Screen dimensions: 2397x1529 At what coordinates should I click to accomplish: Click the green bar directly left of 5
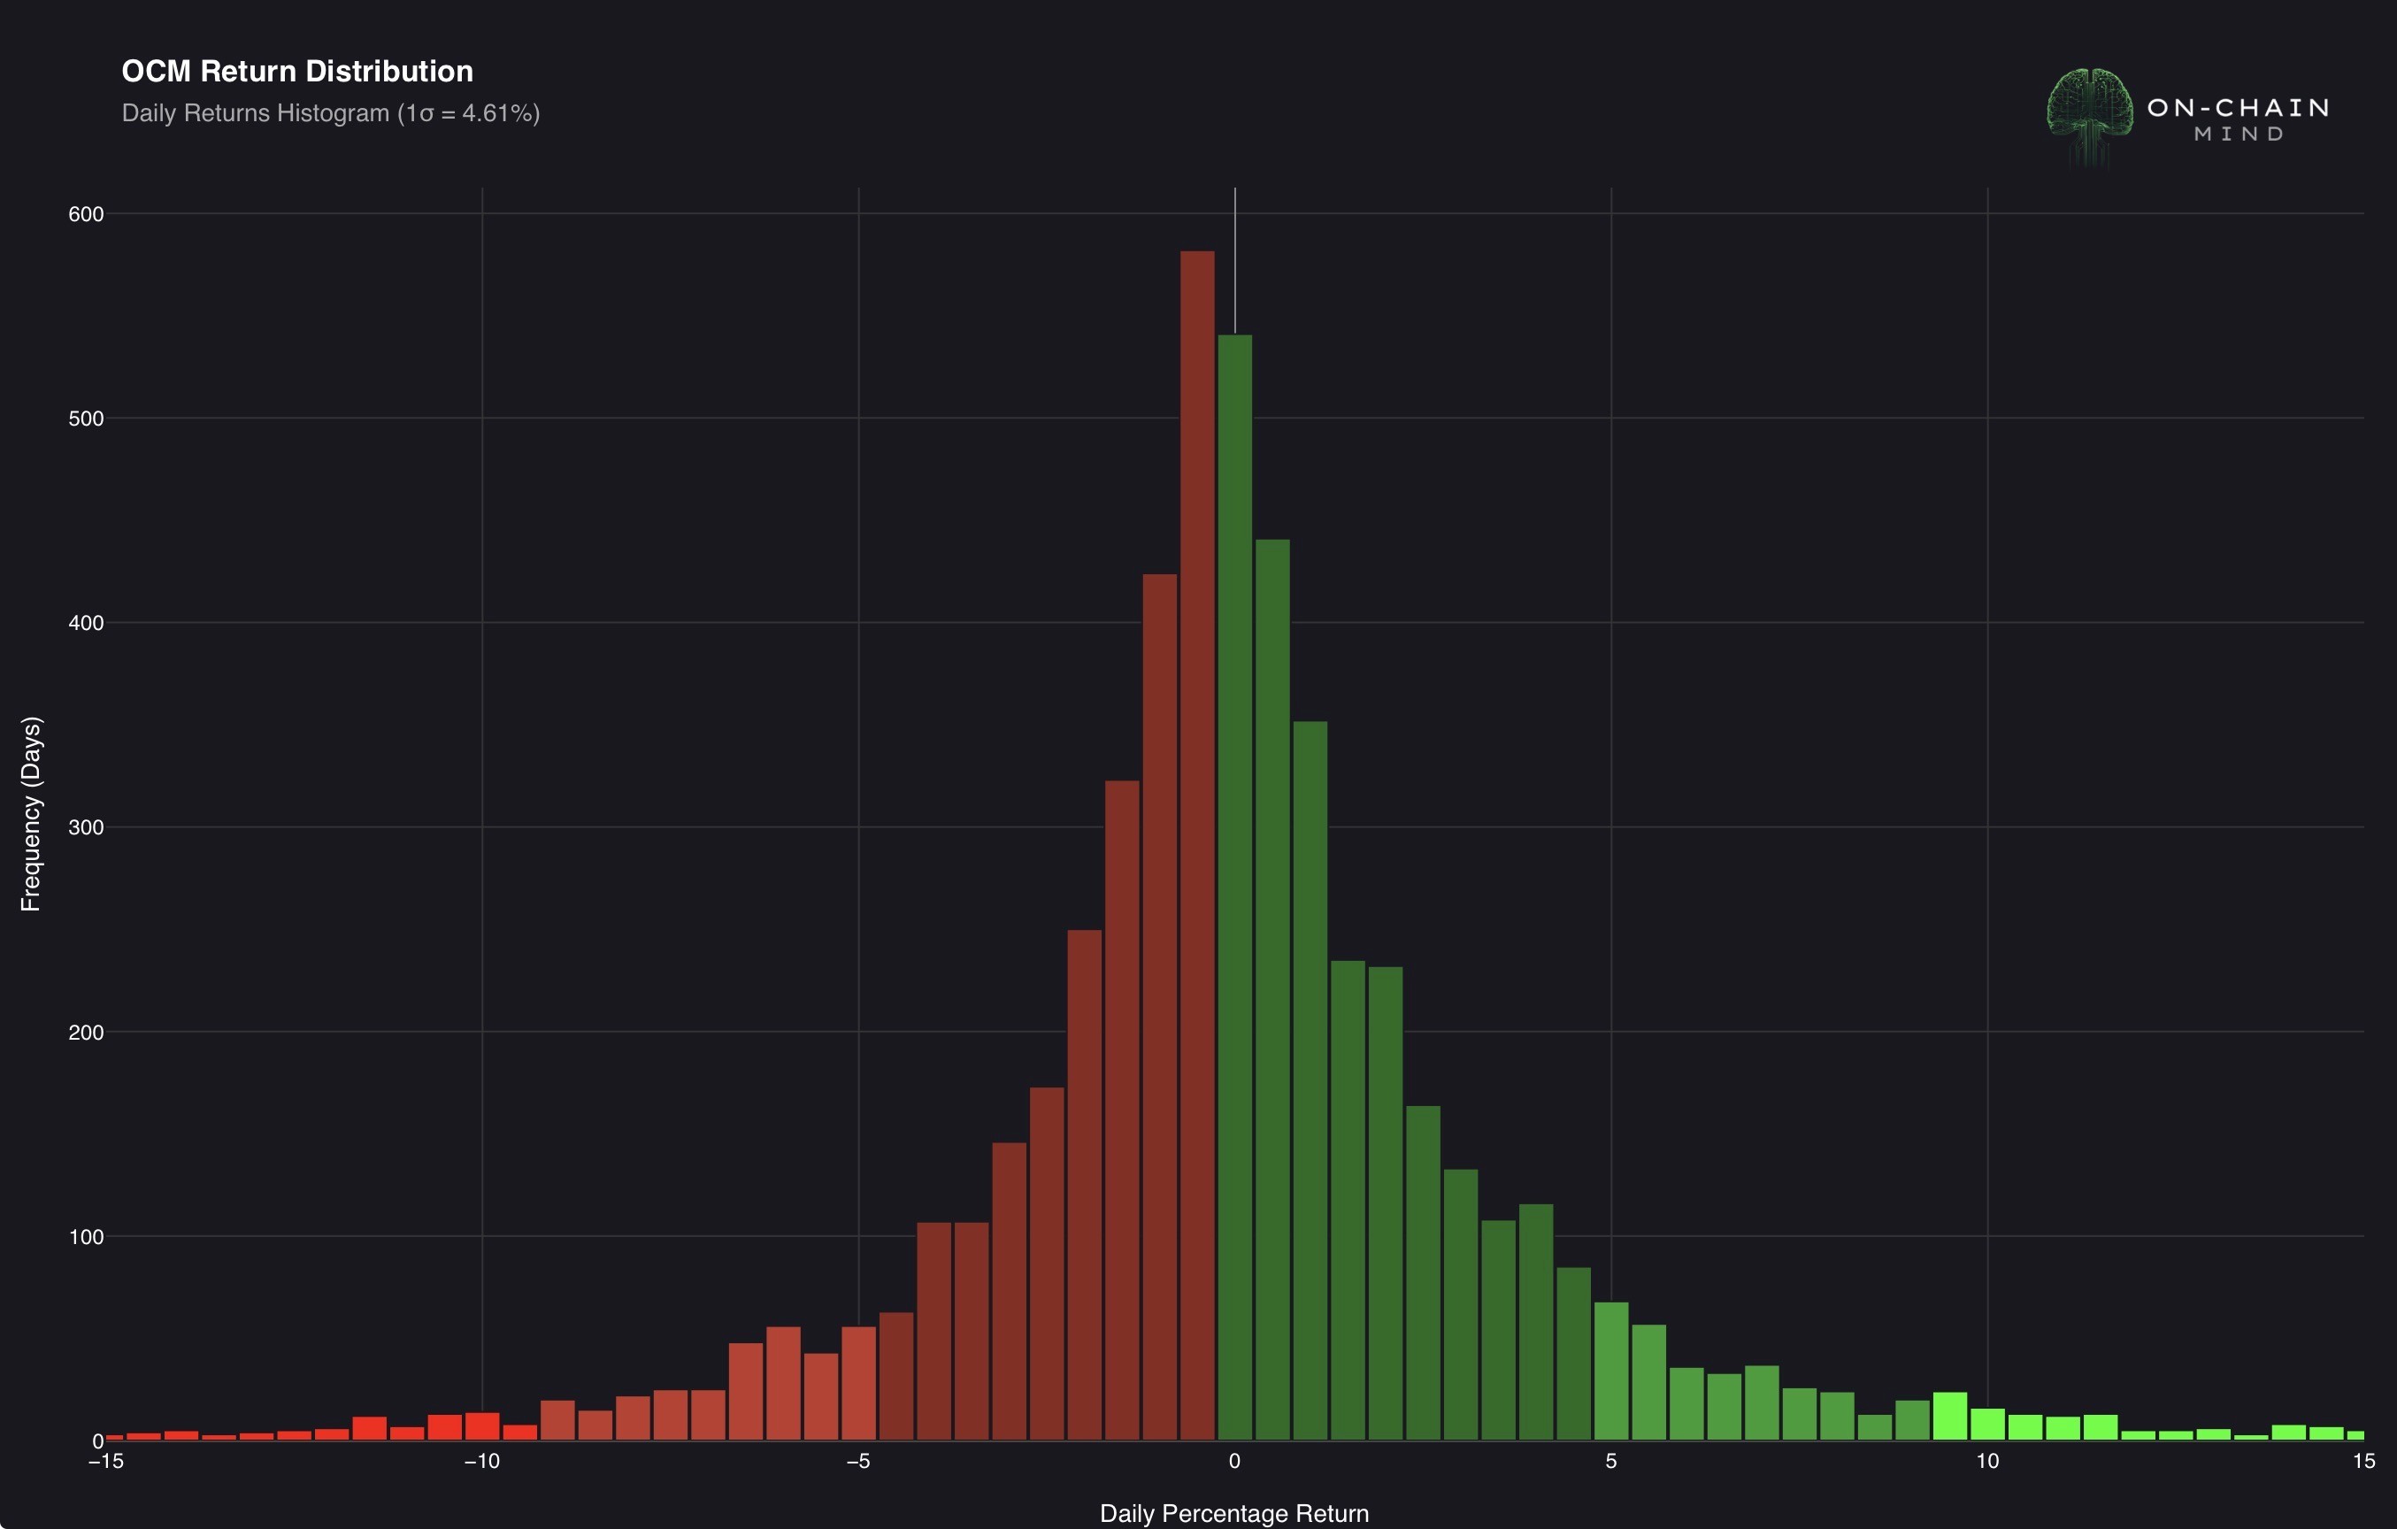1573,1354
